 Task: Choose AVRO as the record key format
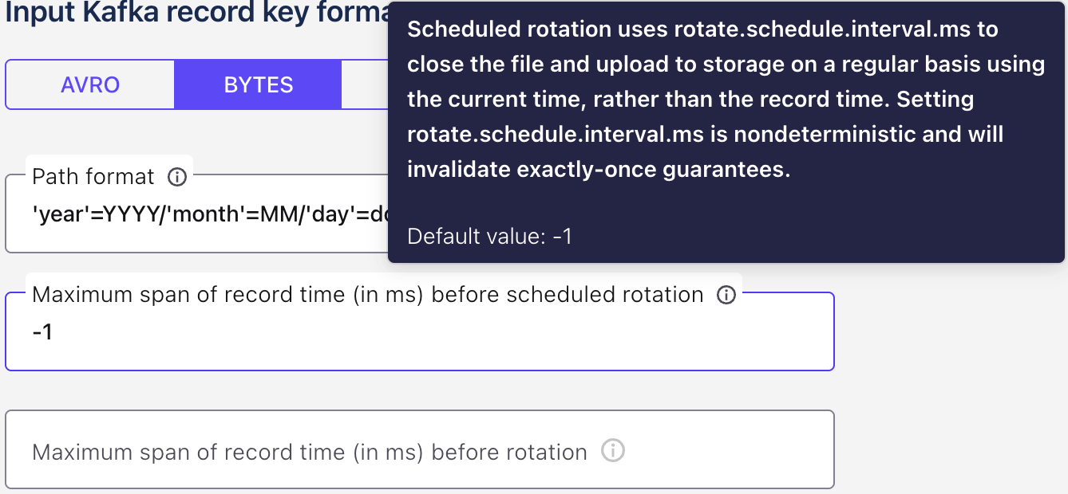coord(89,84)
